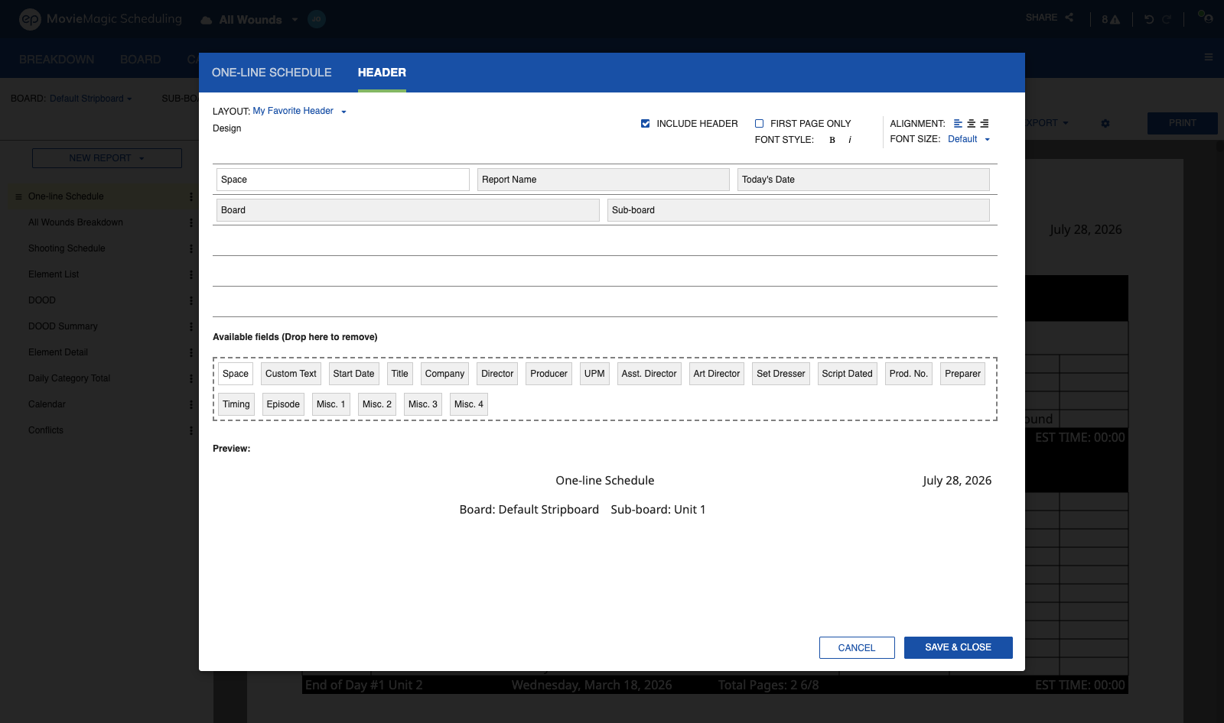
Task: Pick the UPM available field
Action: [x=594, y=374]
